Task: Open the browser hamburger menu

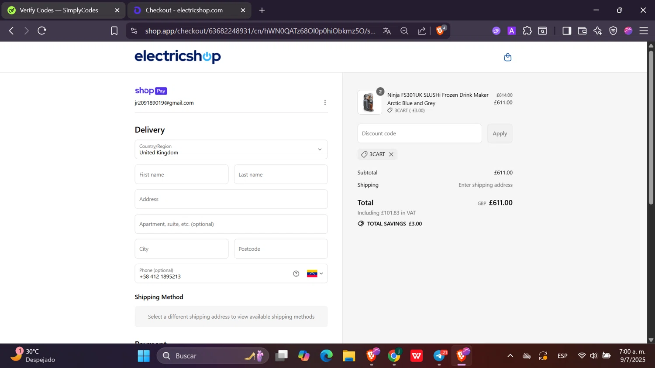Action: (x=644, y=31)
